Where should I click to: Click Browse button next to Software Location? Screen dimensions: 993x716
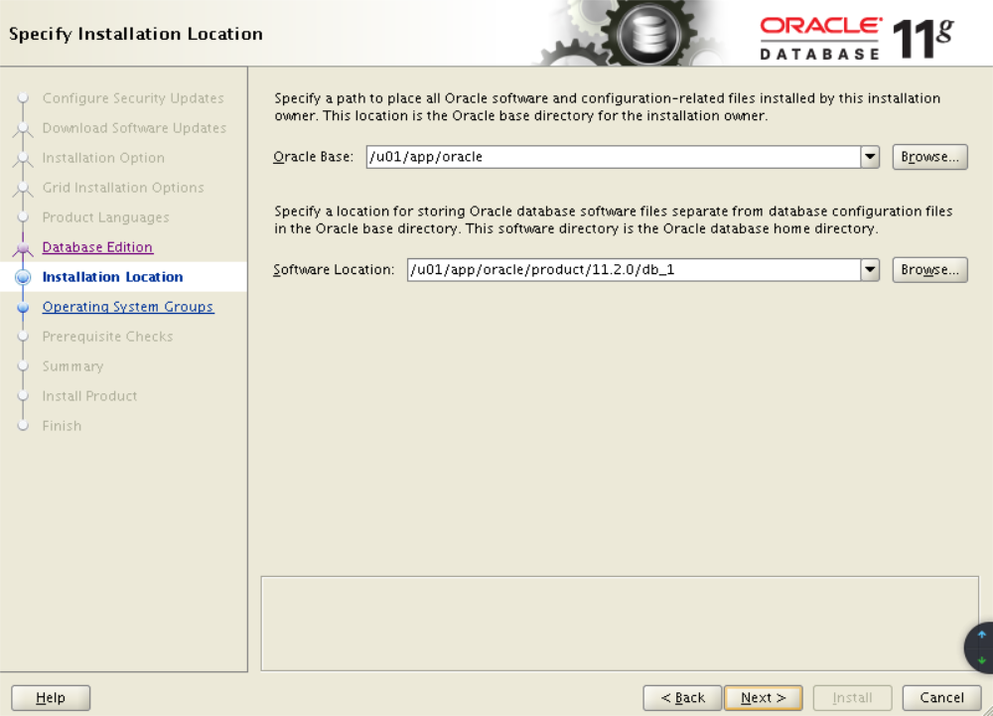pyautogui.click(x=929, y=270)
